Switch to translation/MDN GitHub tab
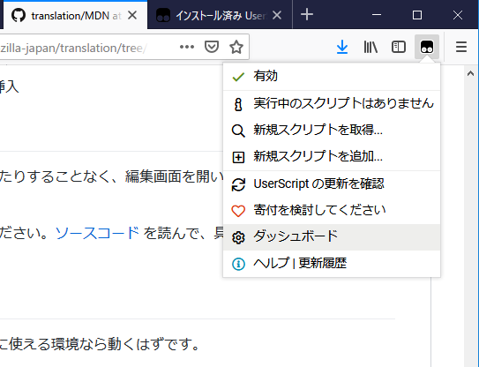 (x=75, y=15)
